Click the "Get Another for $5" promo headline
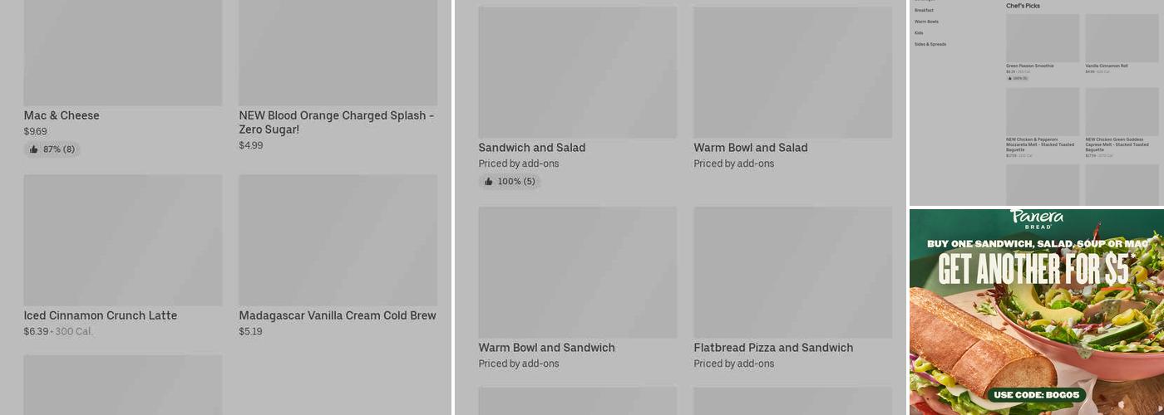1164x415 pixels. (x=1033, y=269)
